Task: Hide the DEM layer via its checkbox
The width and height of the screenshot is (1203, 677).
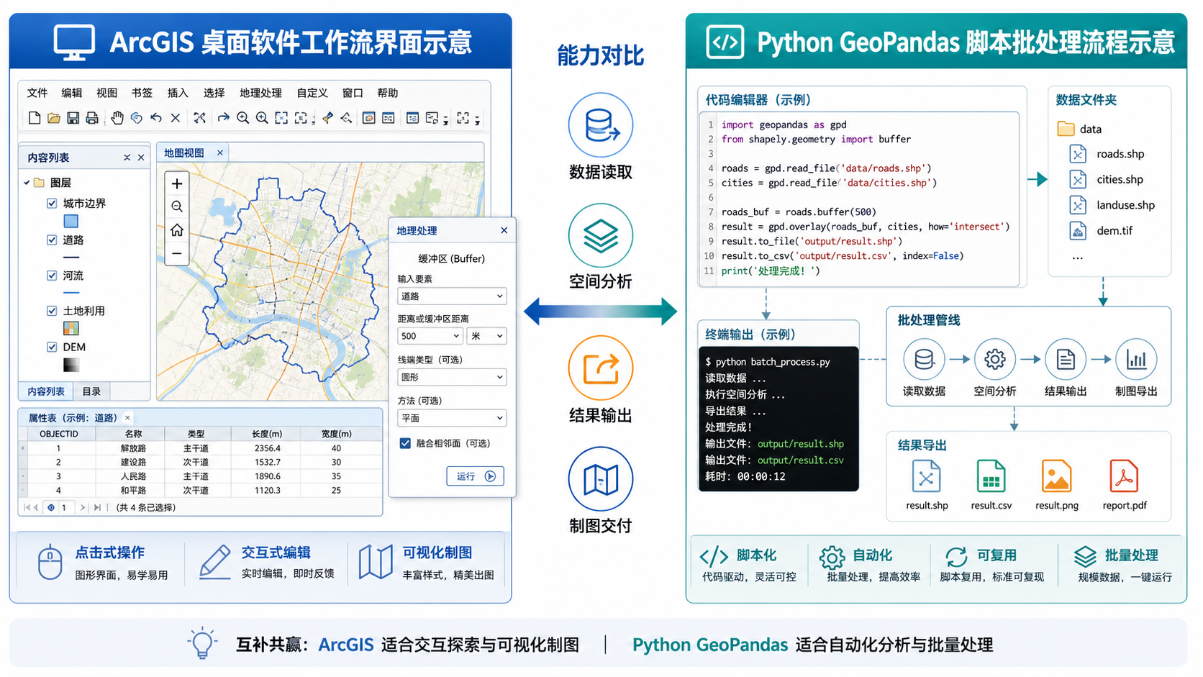Action: click(52, 347)
